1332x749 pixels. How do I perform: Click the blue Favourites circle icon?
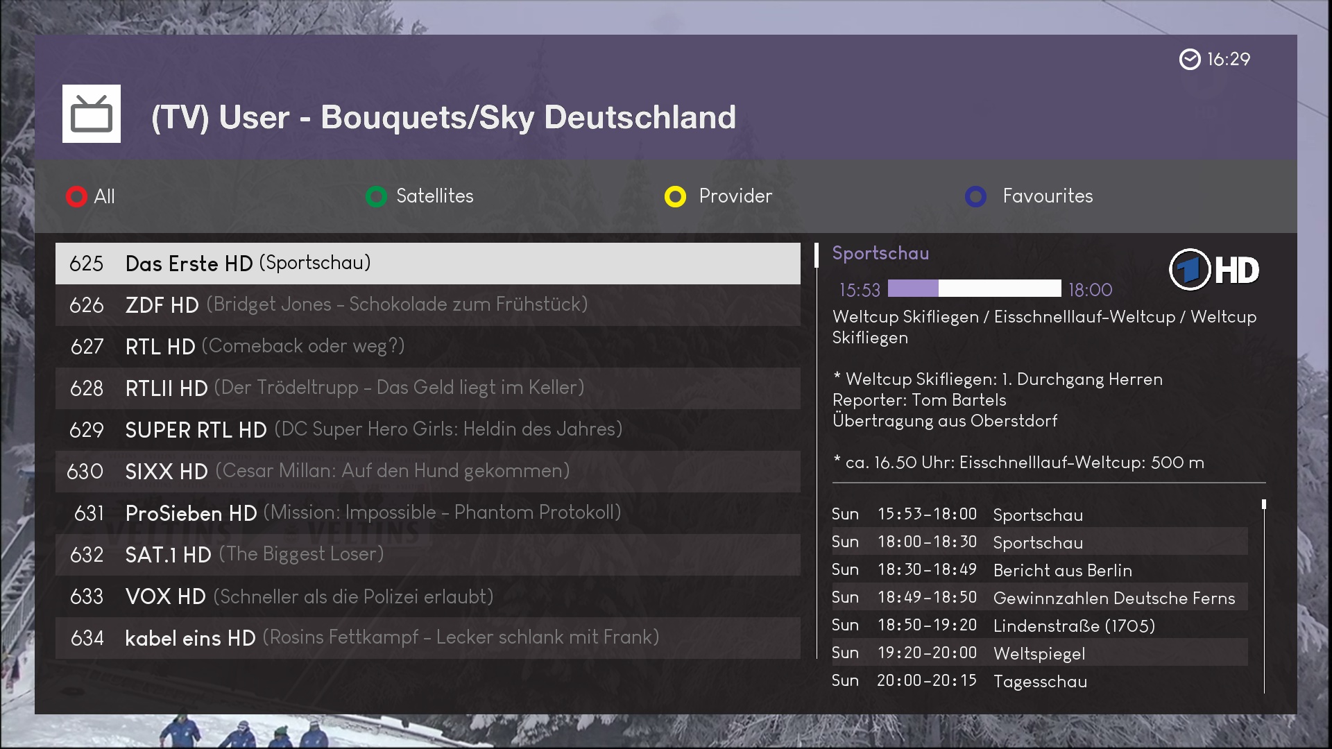click(x=975, y=197)
